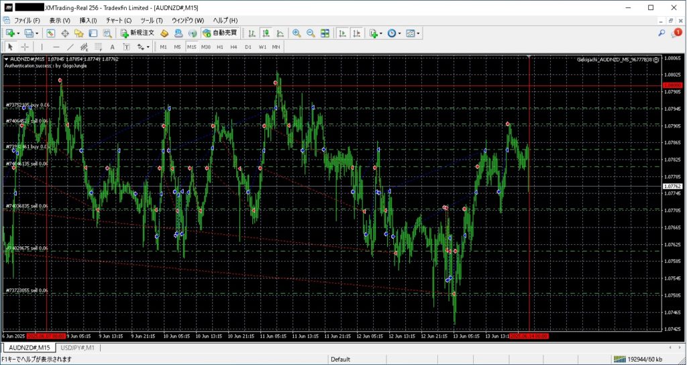Pick the horizontal line drawing tool
The height and width of the screenshot is (365, 687).
[x=56, y=47]
